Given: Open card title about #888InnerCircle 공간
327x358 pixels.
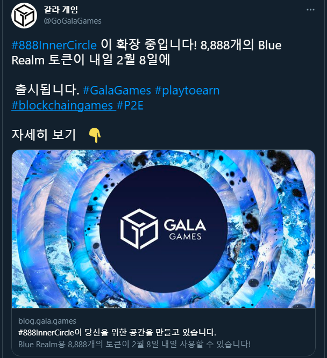Looking at the screenshot, I should [x=117, y=332].
